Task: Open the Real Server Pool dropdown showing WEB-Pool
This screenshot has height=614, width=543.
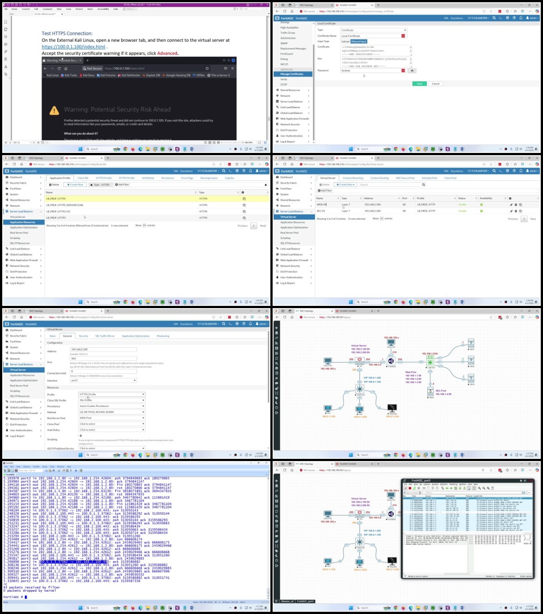Action: click(112, 418)
